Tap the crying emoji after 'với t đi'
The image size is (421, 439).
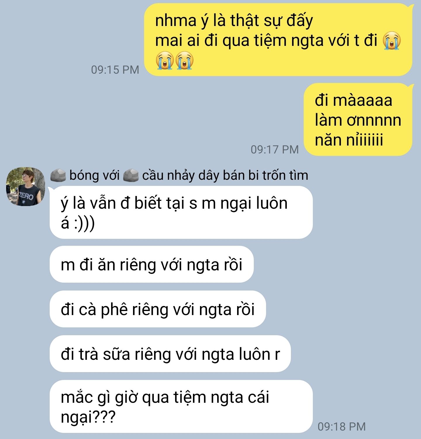391,40
